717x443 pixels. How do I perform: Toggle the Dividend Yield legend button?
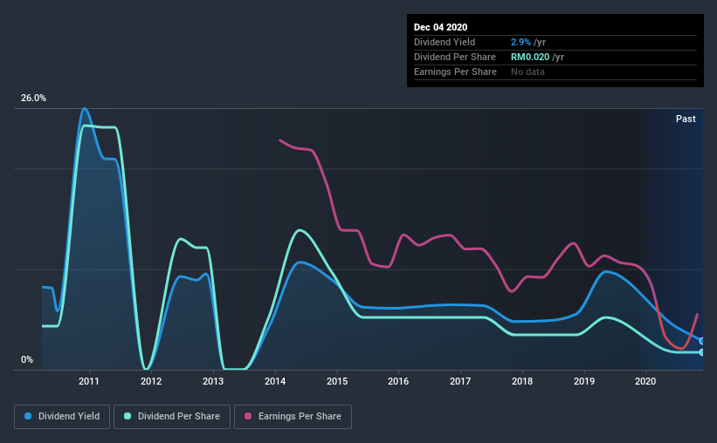62,417
